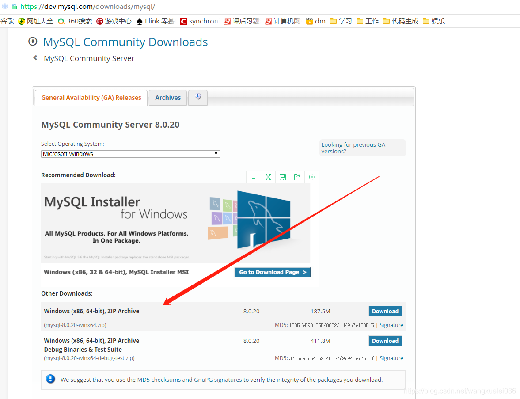Click the blue info icon in the checksum suggestion bar
This screenshot has width=520, height=399.
pos(50,379)
